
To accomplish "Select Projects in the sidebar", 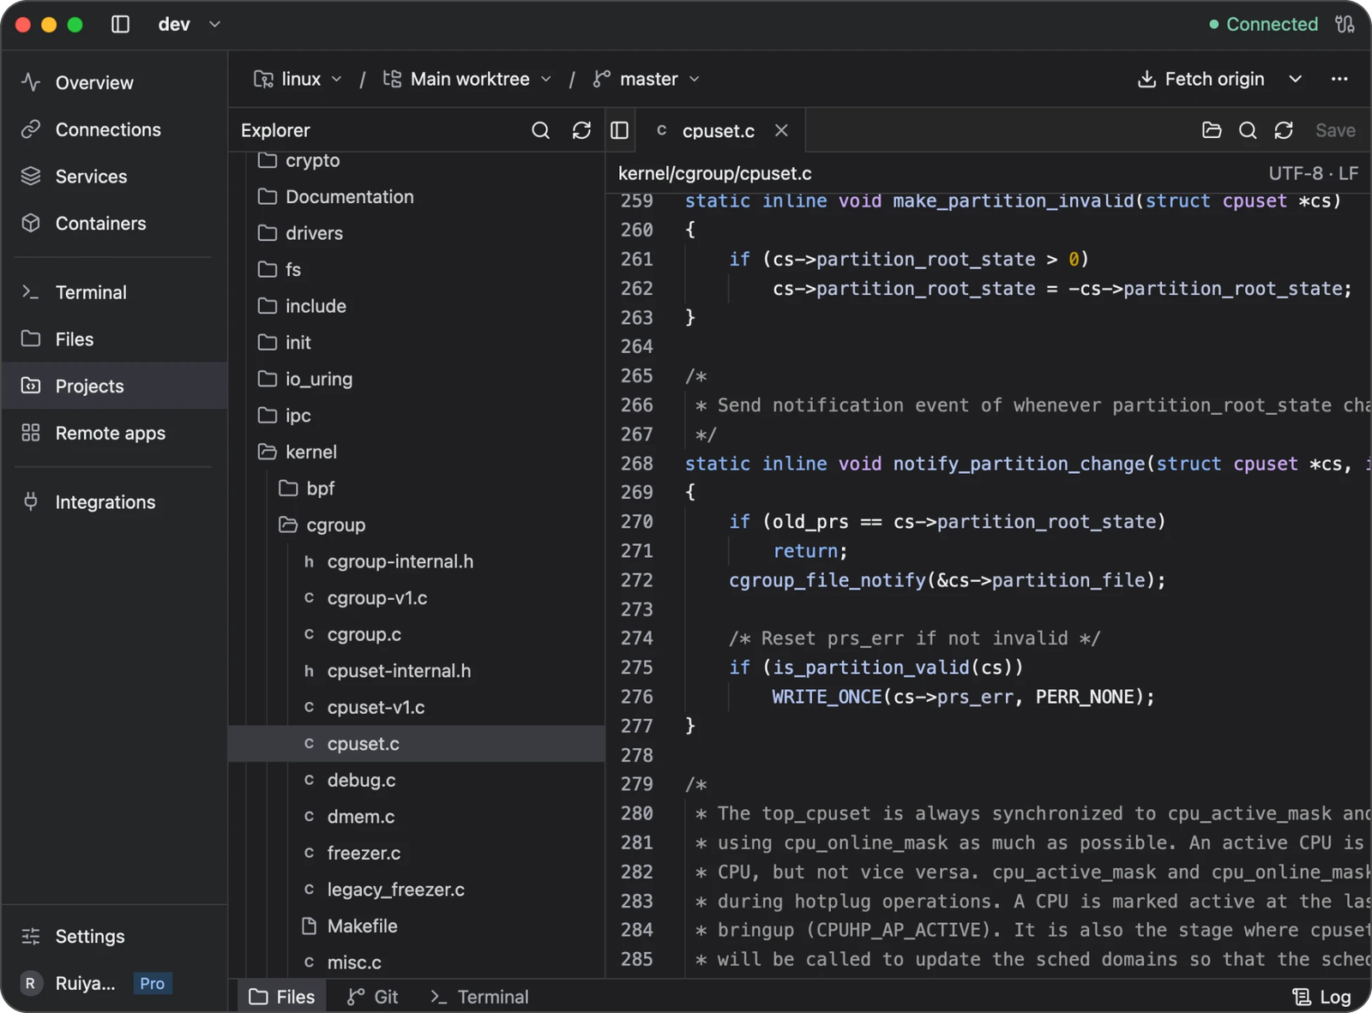I will pos(114,386).
